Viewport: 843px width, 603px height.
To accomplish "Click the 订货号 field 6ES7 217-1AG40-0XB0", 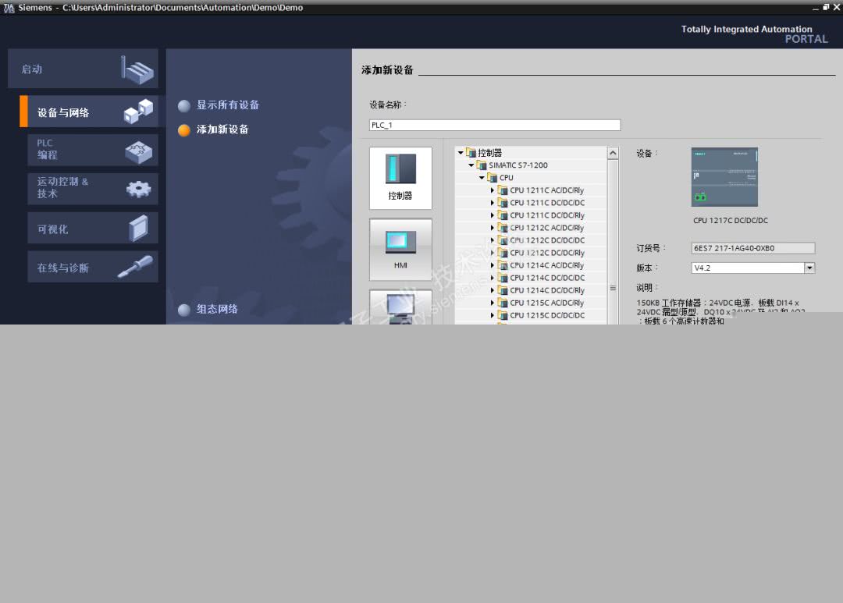I will (752, 248).
